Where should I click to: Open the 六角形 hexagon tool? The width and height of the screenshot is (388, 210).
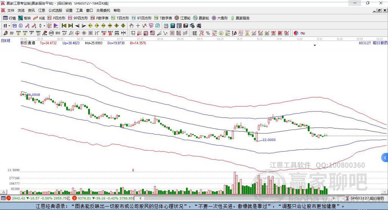(x=220, y=18)
